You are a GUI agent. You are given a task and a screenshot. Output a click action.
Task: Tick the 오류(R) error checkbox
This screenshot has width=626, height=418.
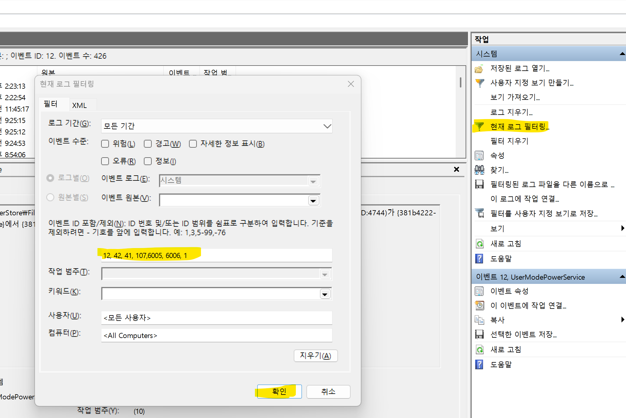pyautogui.click(x=105, y=161)
